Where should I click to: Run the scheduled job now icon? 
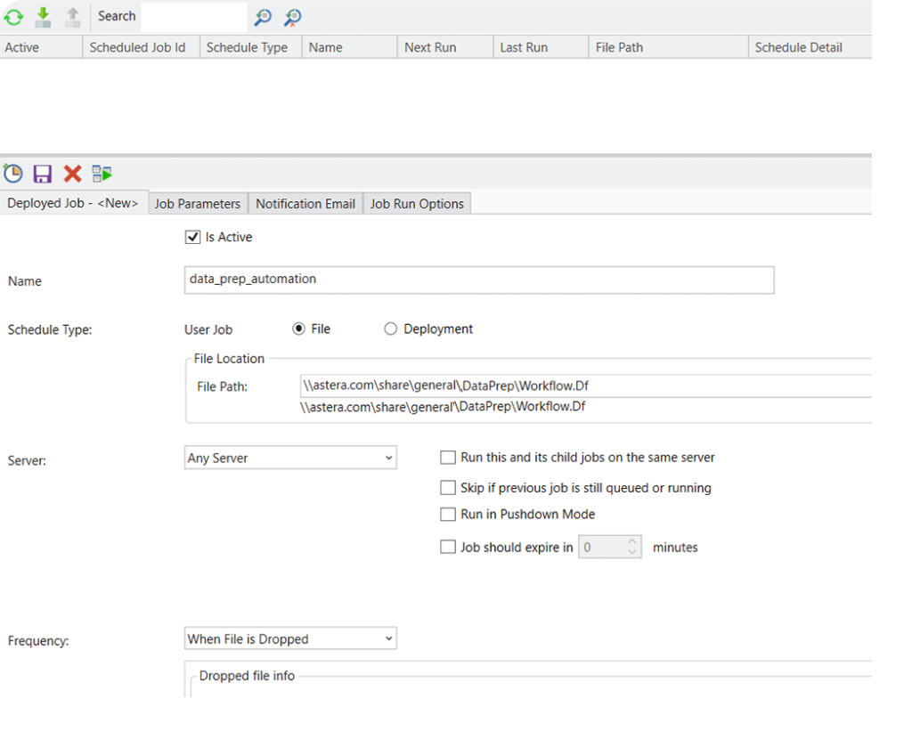point(102,174)
